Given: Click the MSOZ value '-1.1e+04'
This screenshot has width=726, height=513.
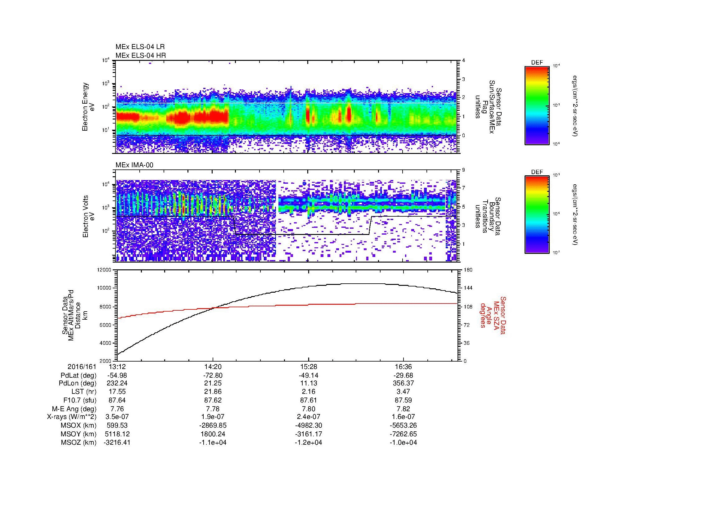Looking at the screenshot, I should [213, 443].
